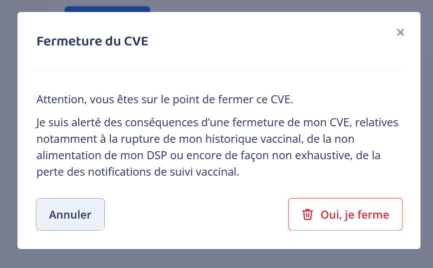Click the "Attention, vous êtes sur le point" sentence

[x=165, y=99]
